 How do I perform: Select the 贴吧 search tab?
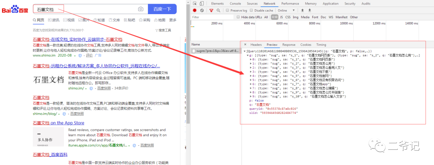click(129, 20)
